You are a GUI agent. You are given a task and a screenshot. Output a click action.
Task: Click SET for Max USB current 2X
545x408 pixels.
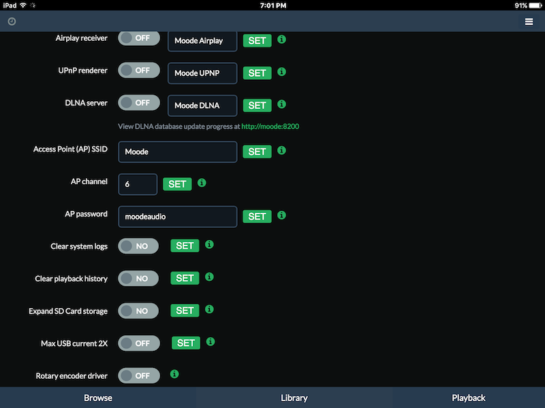pyautogui.click(x=186, y=343)
